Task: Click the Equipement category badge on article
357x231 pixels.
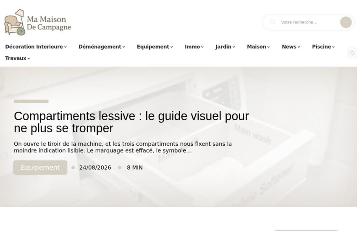Action: 40,168
